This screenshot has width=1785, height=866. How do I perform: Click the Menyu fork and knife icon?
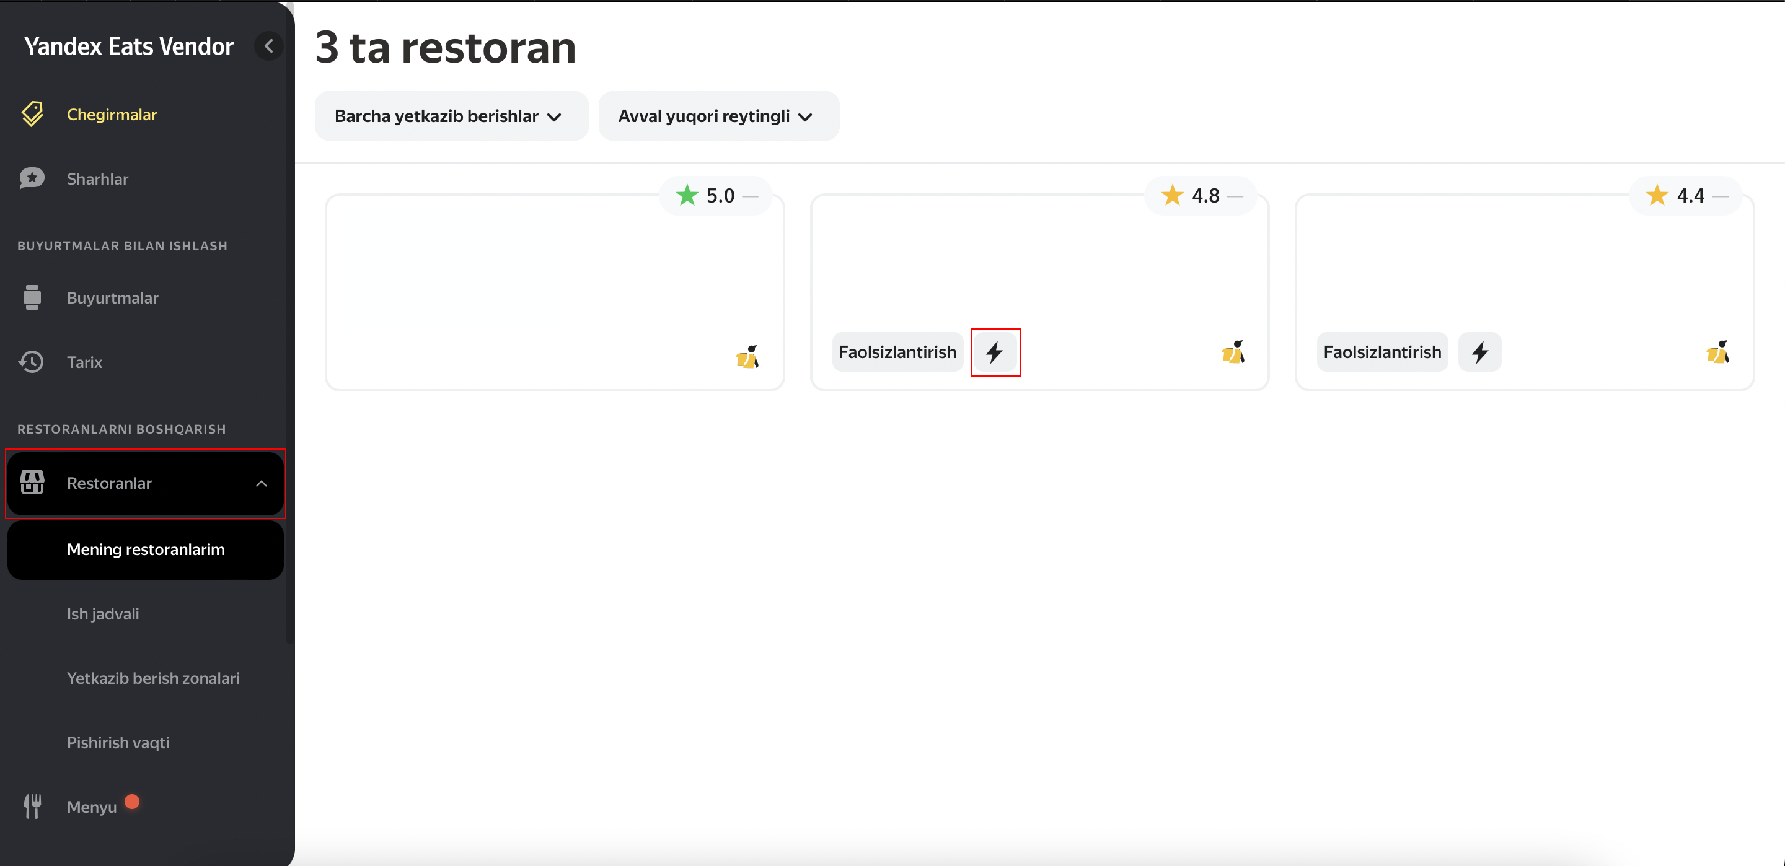click(x=32, y=807)
